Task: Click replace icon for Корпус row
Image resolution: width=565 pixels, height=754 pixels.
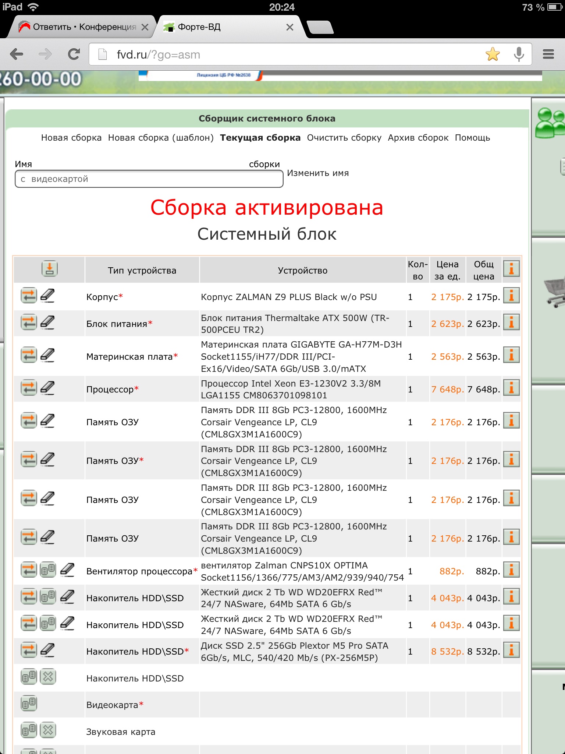Action: pos(29,295)
